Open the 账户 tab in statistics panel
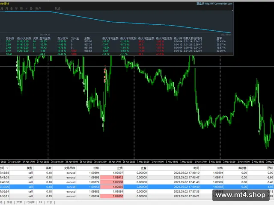 [38, 9]
